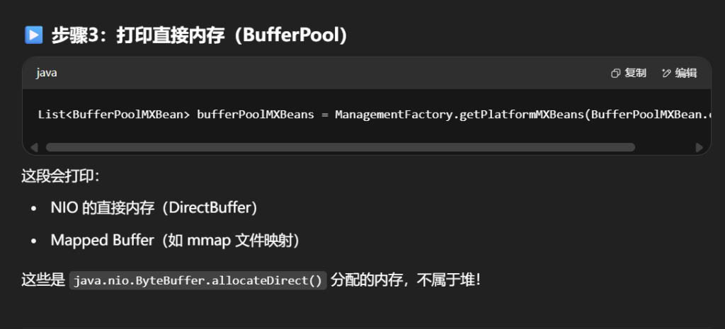The width and height of the screenshot is (725, 329).
Task: Click the text 这些是 before the inline code
Action: point(43,280)
